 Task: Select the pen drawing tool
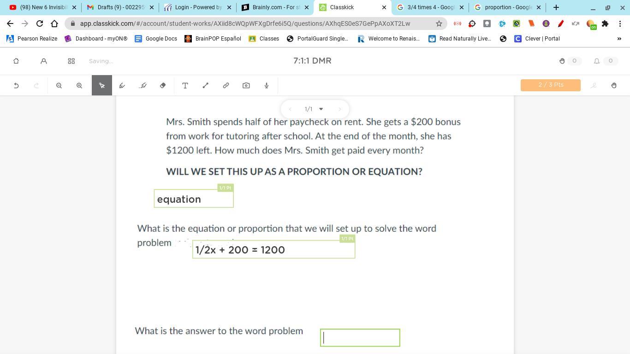tap(122, 85)
